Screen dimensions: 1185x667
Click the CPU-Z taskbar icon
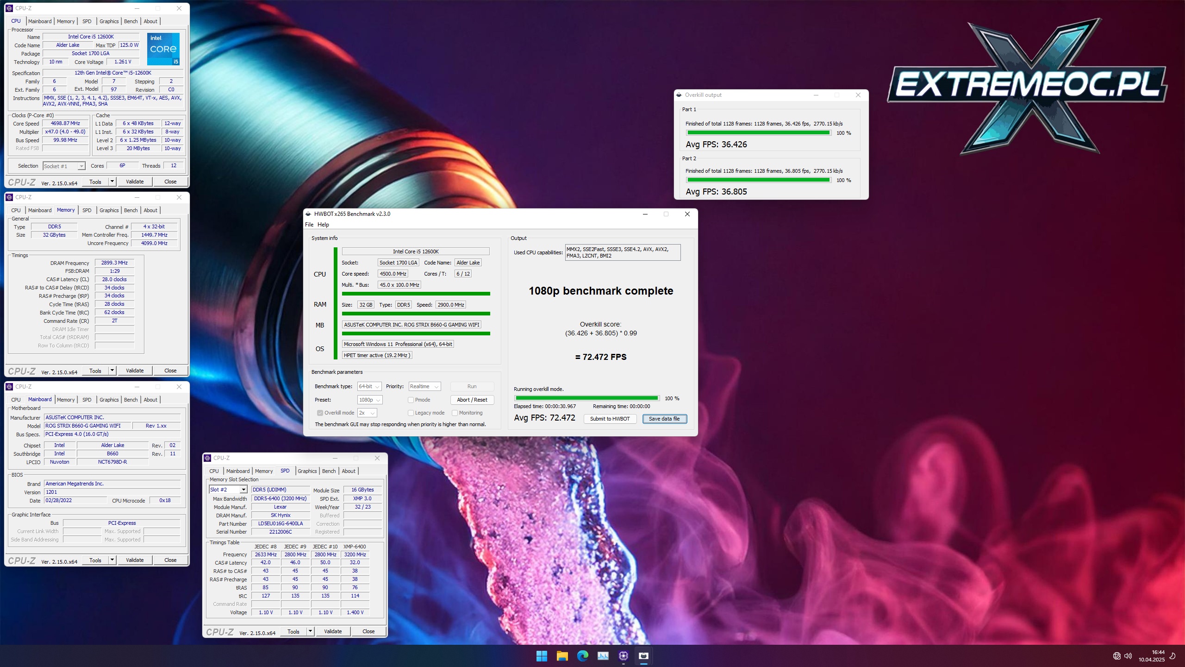pyautogui.click(x=623, y=655)
